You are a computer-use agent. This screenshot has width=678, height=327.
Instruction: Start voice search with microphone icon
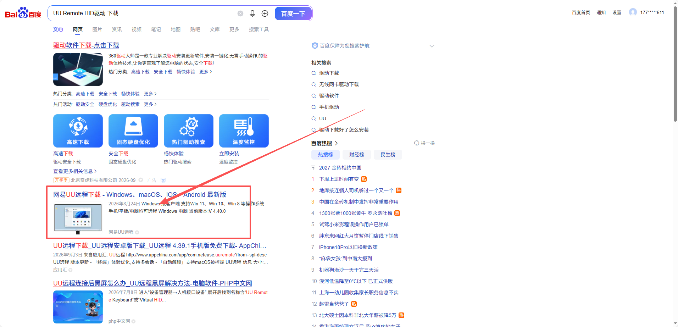point(252,13)
